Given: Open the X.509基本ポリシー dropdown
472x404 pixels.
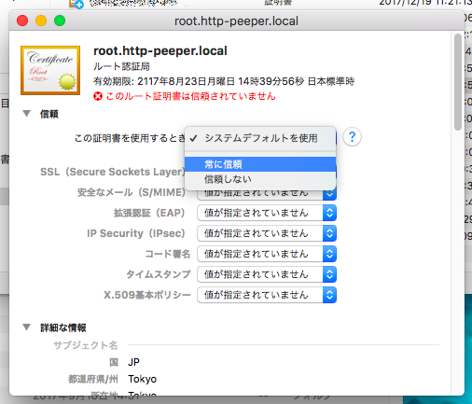Looking at the screenshot, I should coord(267,295).
